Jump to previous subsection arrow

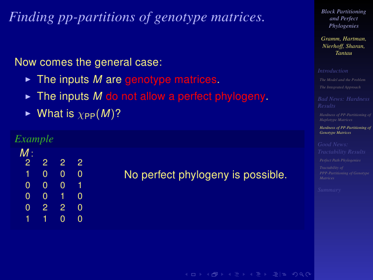click(229, 274)
